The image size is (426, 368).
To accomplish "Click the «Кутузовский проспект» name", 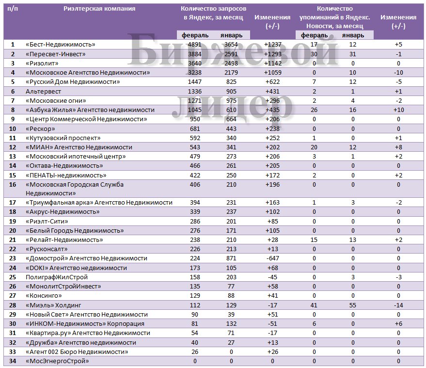I will click(63, 138).
